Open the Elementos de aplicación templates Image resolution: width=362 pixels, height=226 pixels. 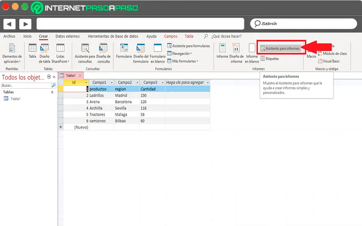click(12, 53)
